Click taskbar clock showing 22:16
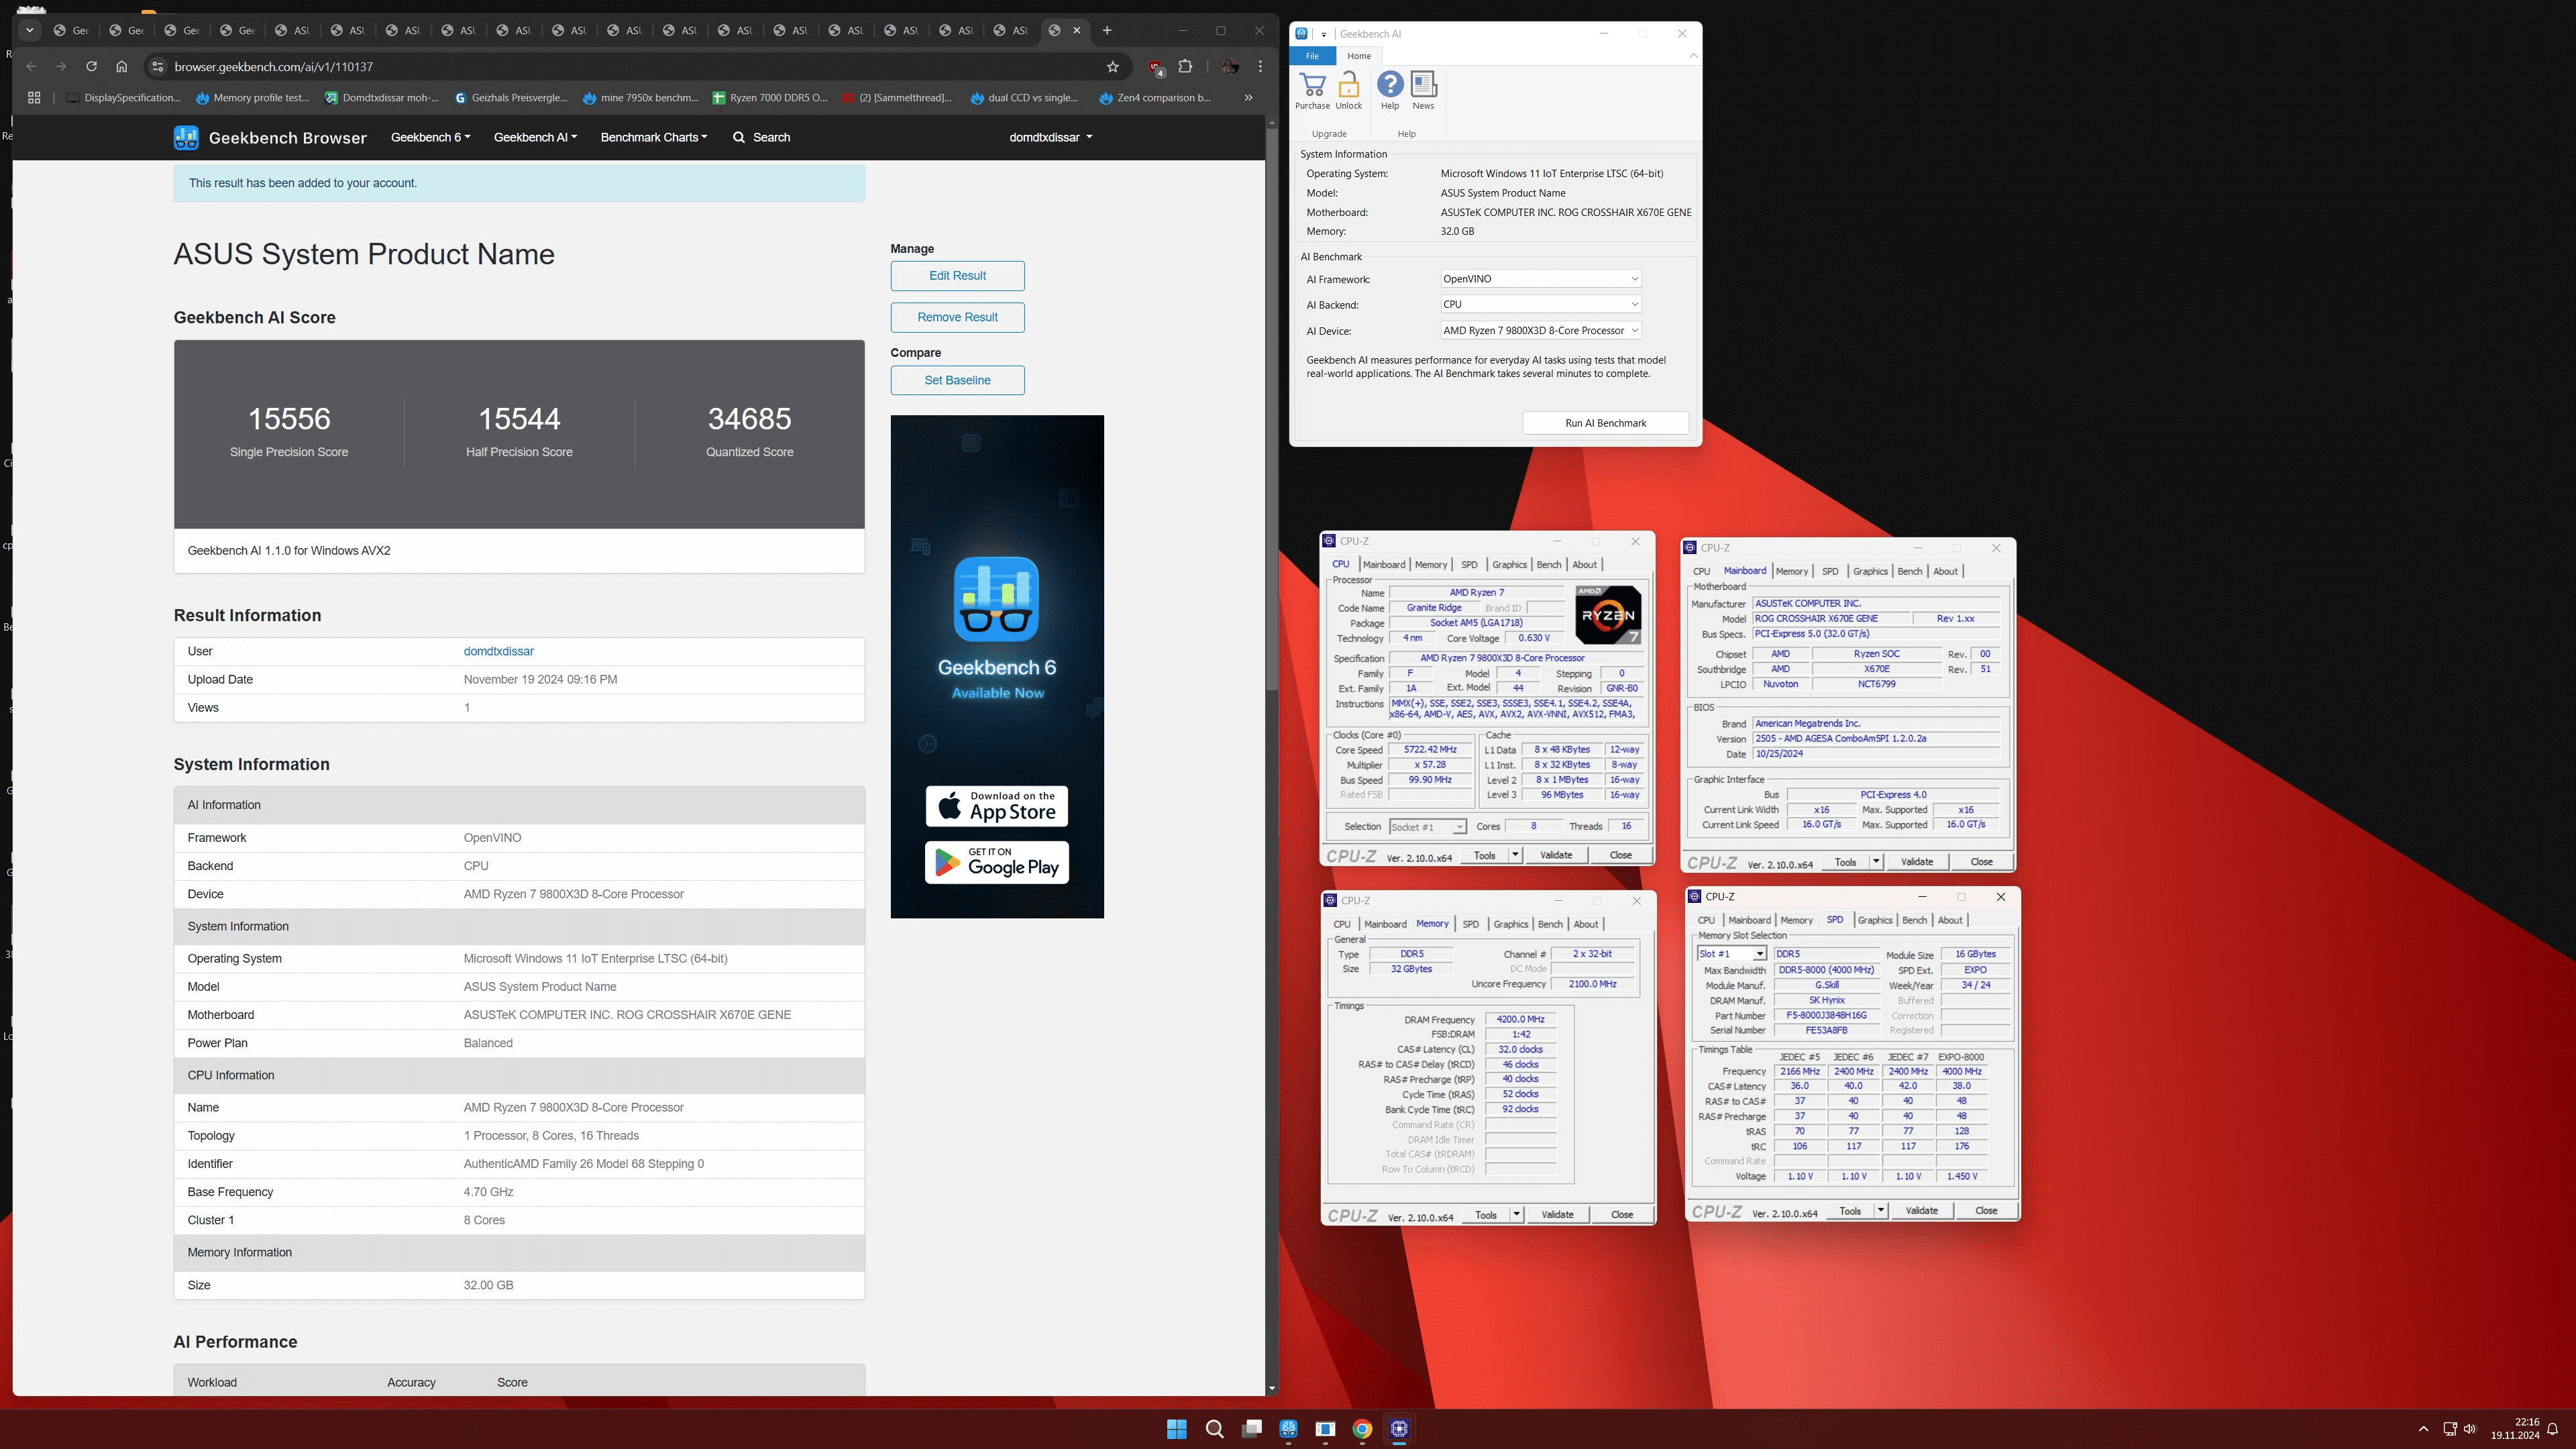2576x1449 pixels. 2514,1429
